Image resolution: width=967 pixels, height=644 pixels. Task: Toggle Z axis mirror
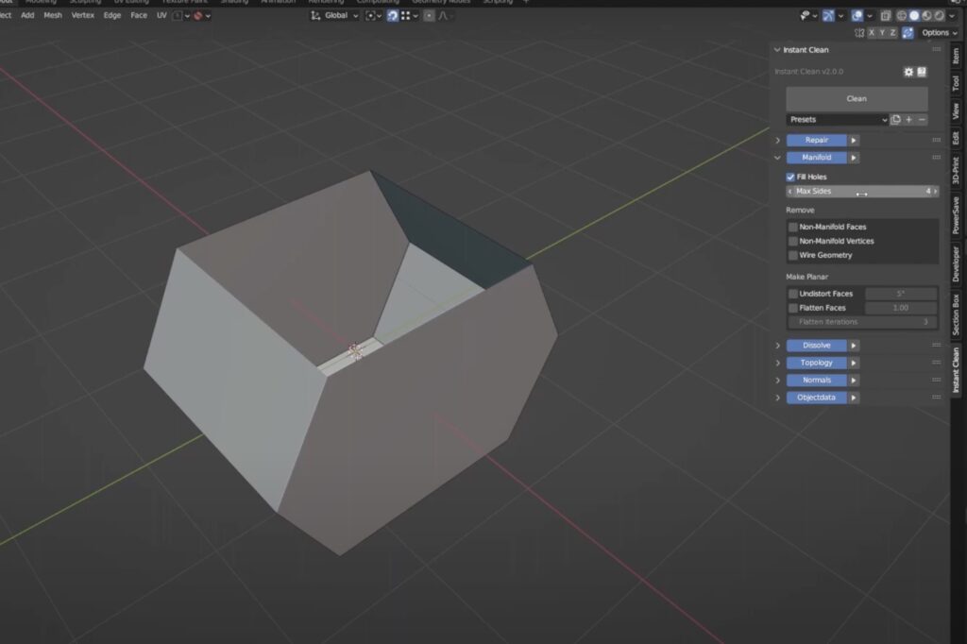(x=892, y=33)
